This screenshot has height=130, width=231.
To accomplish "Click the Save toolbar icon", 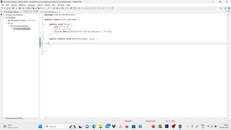I will (7, 8).
